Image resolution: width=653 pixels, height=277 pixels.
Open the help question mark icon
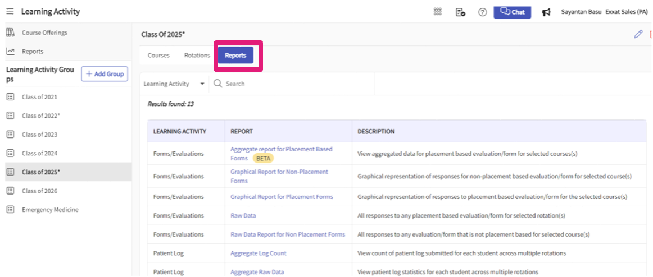coord(482,12)
